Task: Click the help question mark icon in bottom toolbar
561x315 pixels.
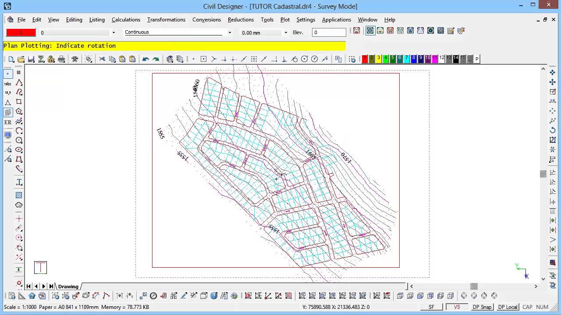Action: pos(214,296)
